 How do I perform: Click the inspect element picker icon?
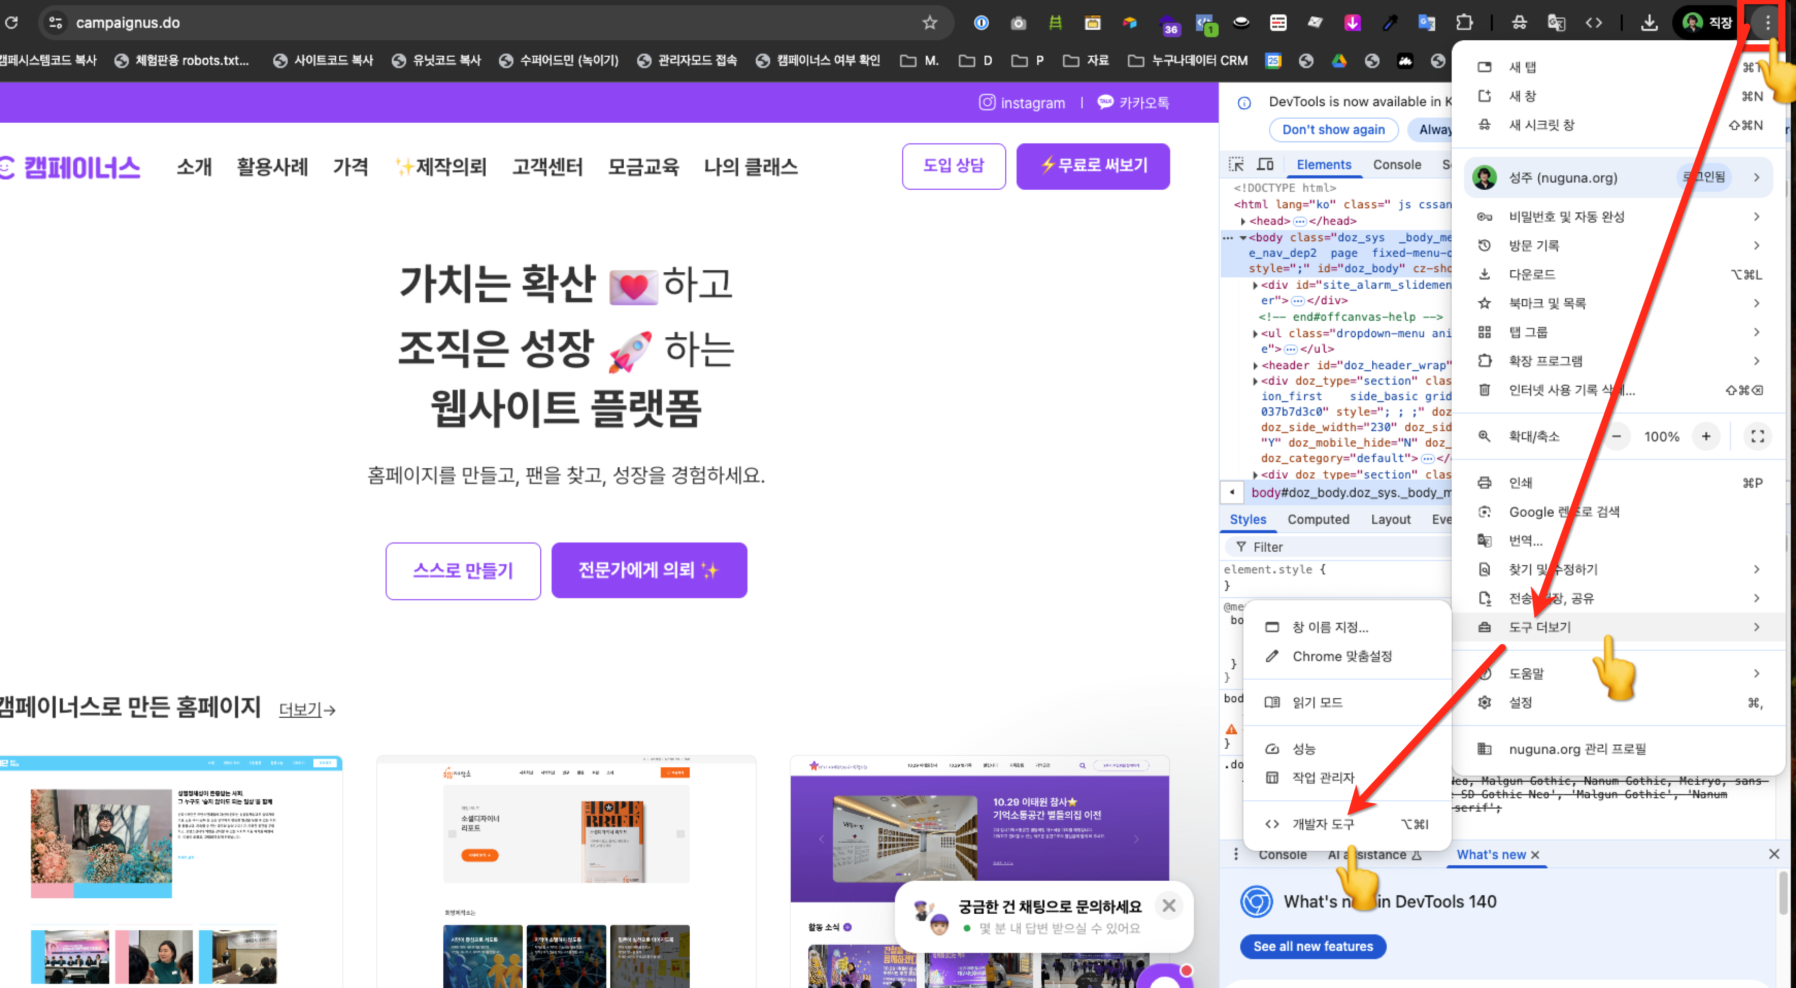click(1236, 164)
